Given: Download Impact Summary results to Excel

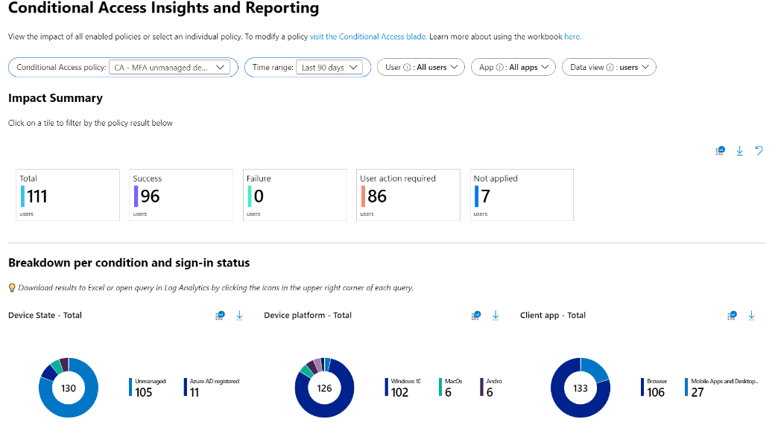Looking at the screenshot, I should pos(739,150).
